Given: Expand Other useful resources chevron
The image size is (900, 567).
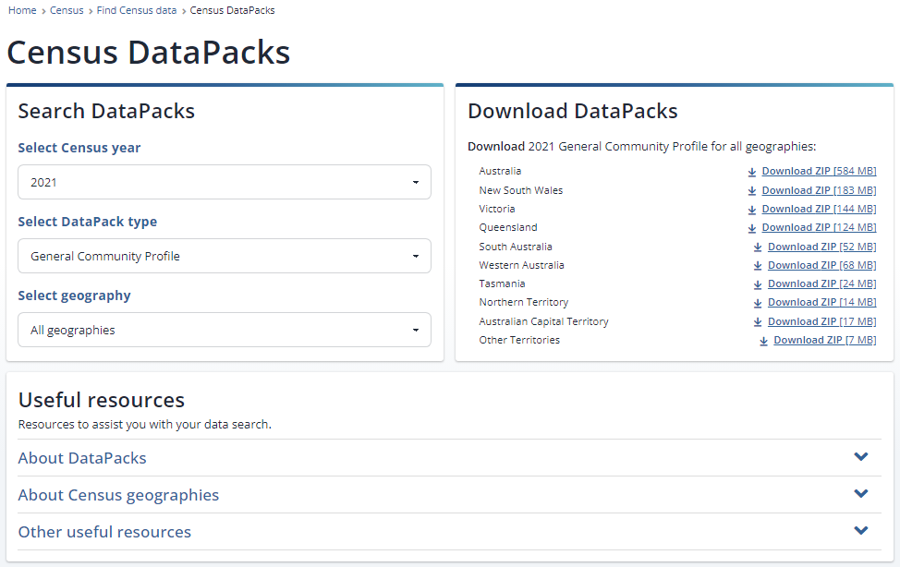Looking at the screenshot, I should (x=861, y=531).
